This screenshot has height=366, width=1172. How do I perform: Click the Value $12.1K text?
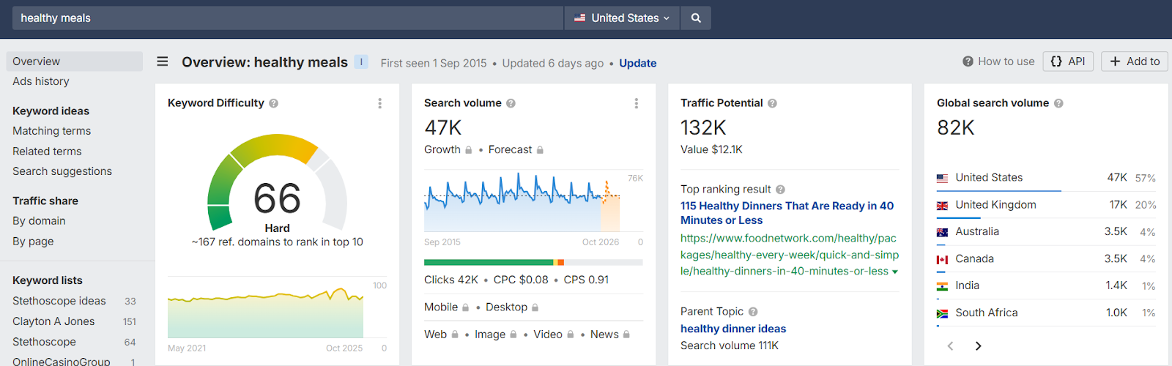tap(711, 149)
